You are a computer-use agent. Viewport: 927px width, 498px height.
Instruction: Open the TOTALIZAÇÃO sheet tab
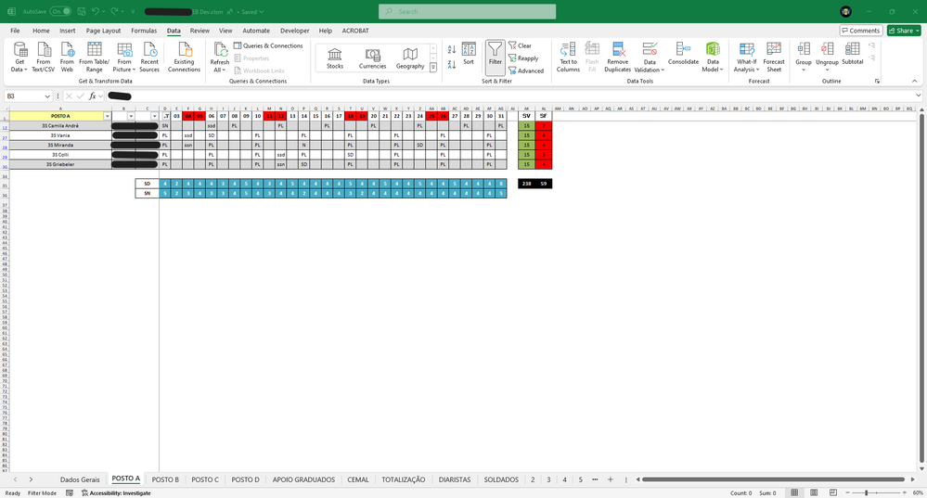pos(404,479)
